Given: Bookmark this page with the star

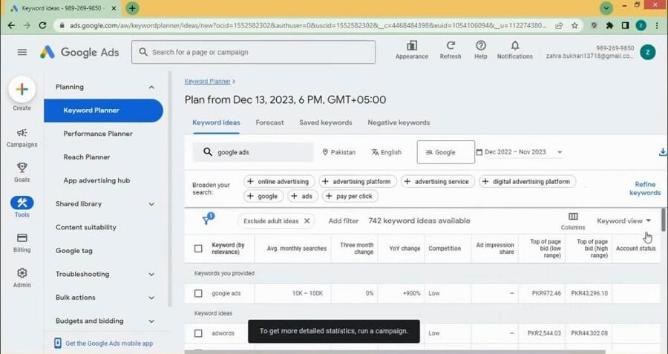Looking at the screenshot, I should coord(574,25).
